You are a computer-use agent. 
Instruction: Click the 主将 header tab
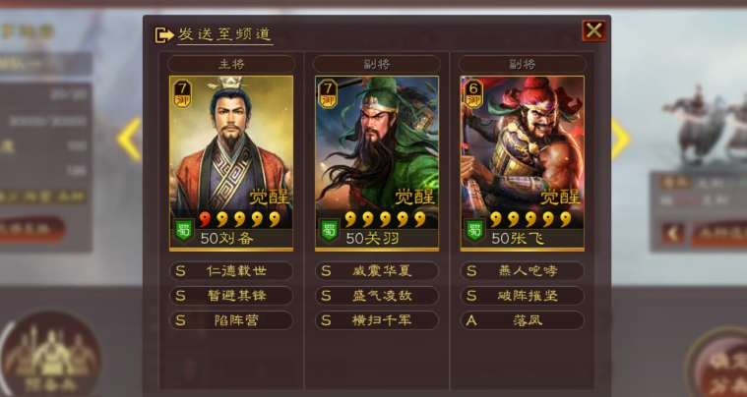[231, 64]
